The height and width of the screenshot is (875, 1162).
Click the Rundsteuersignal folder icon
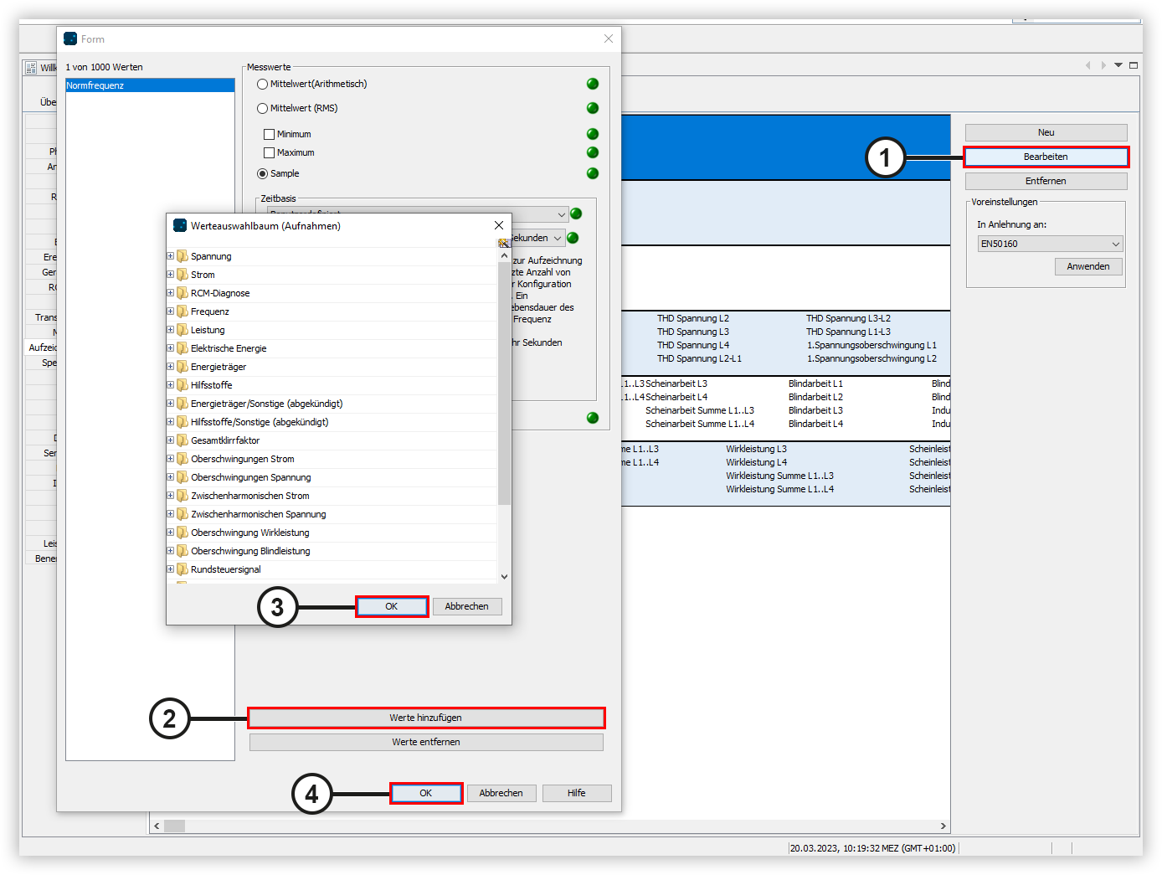(184, 569)
